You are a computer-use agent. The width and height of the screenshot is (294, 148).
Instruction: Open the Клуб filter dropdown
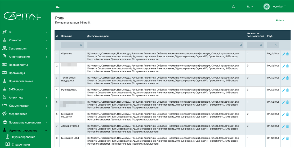point(273,45)
